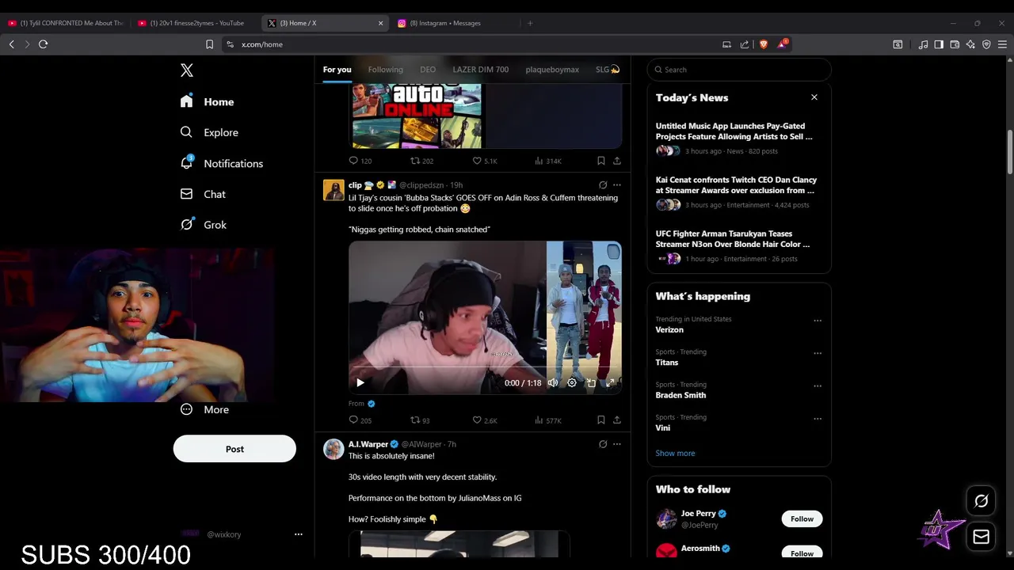The image size is (1014, 570).
Task: Play the clip post video
Action: tap(360, 383)
